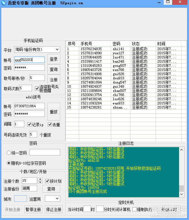
Task: Open the 运营商 carrier dropdown
Action: [53, 198]
